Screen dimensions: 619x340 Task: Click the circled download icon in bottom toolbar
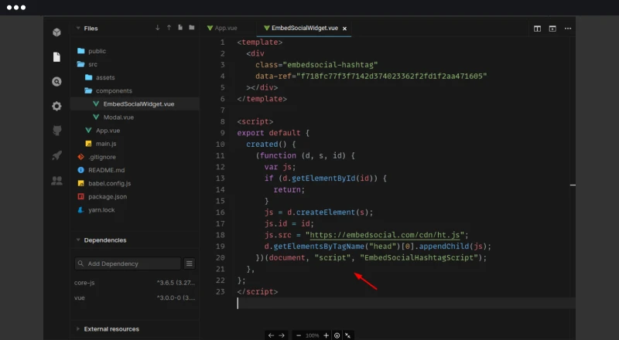coord(337,335)
